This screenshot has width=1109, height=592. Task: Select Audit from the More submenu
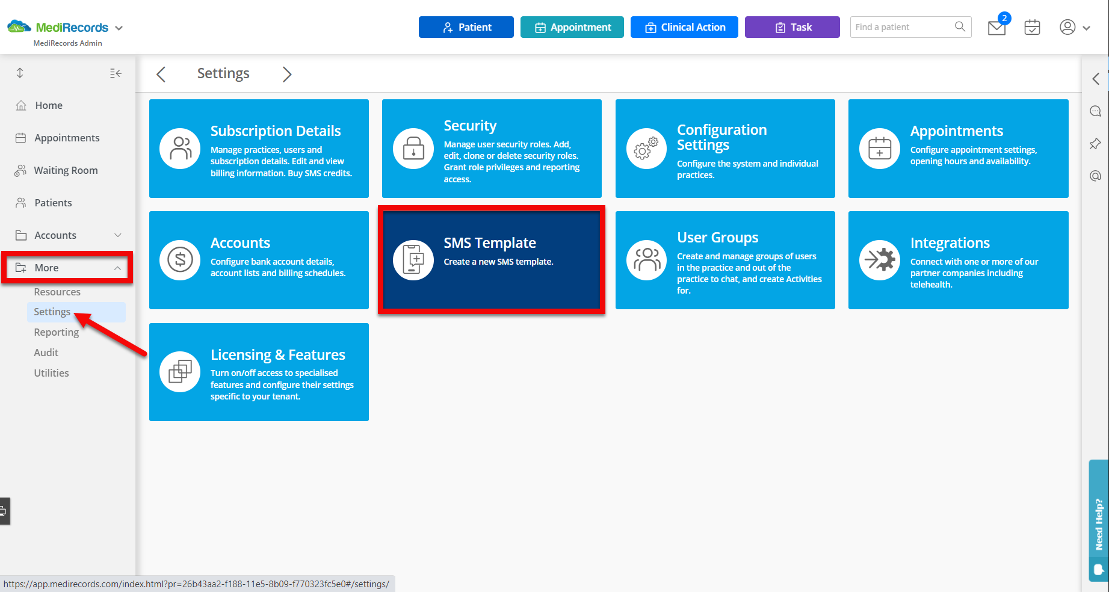(46, 353)
